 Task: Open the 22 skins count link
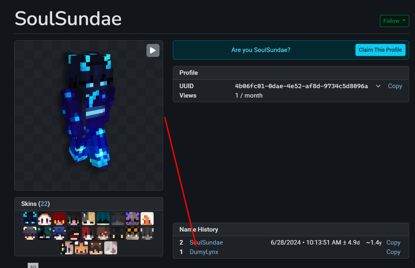pos(44,204)
